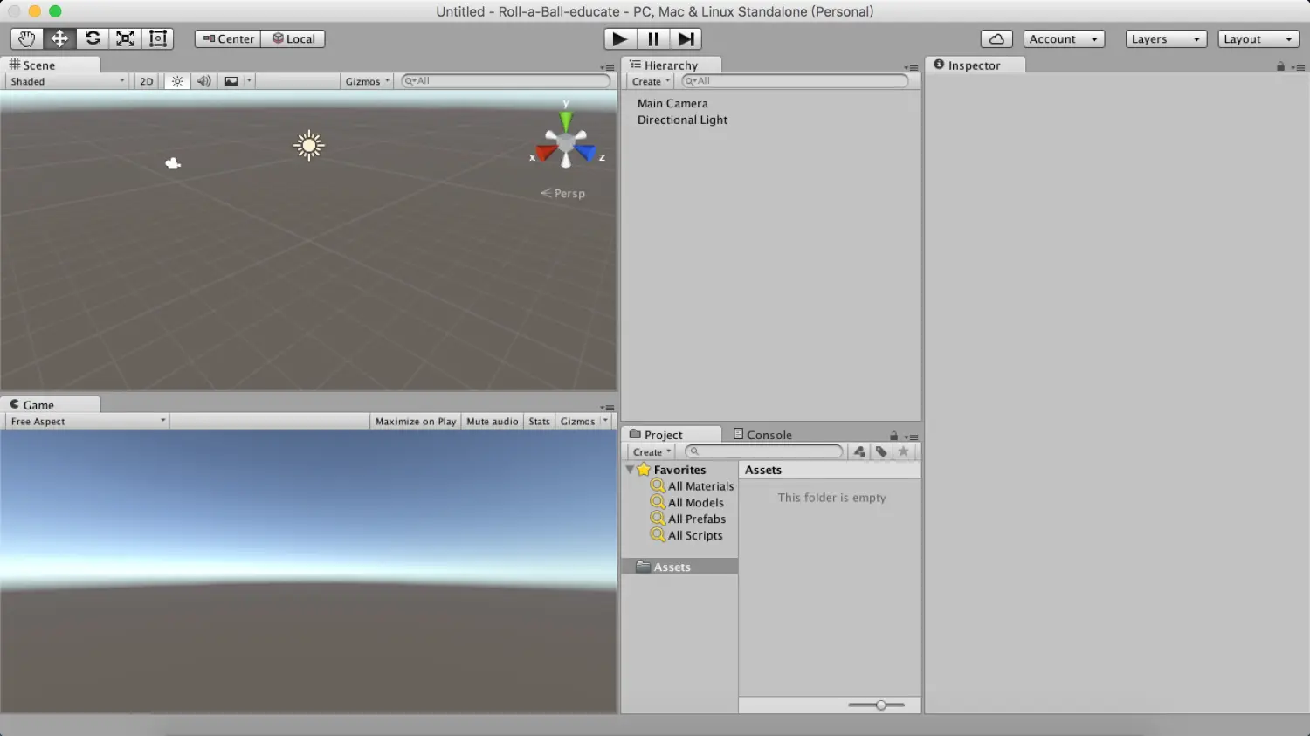The image size is (1310, 736).
Task: Toggle Inspector panel lock icon
Action: [x=1280, y=66]
